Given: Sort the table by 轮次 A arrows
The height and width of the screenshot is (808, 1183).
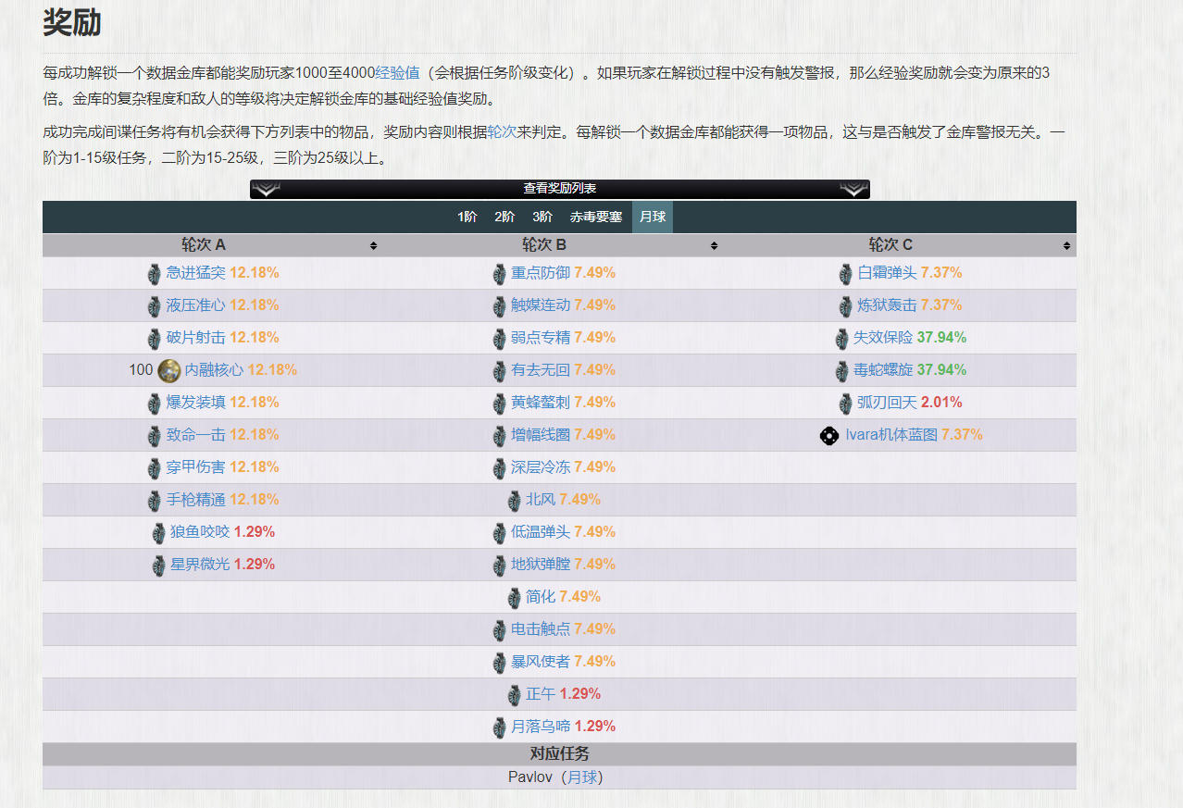Looking at the screenshot, I should [373, 246].
